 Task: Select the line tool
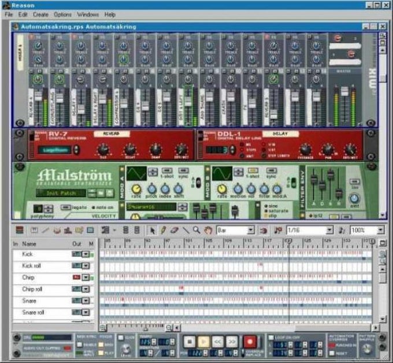click(186, 230)
